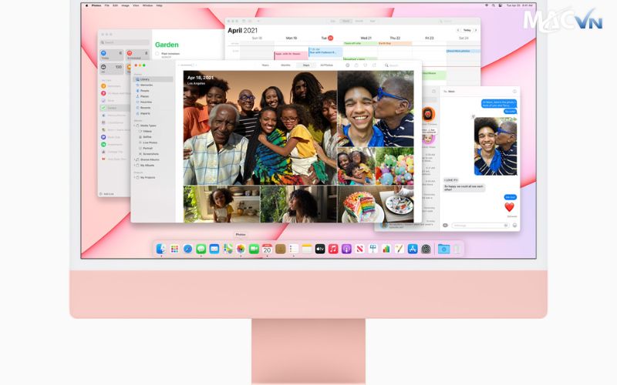The width and height of the screenshot is (617, 385).
Task: Open Downloads folder in the Dock
Action: (x=444, y=249)
